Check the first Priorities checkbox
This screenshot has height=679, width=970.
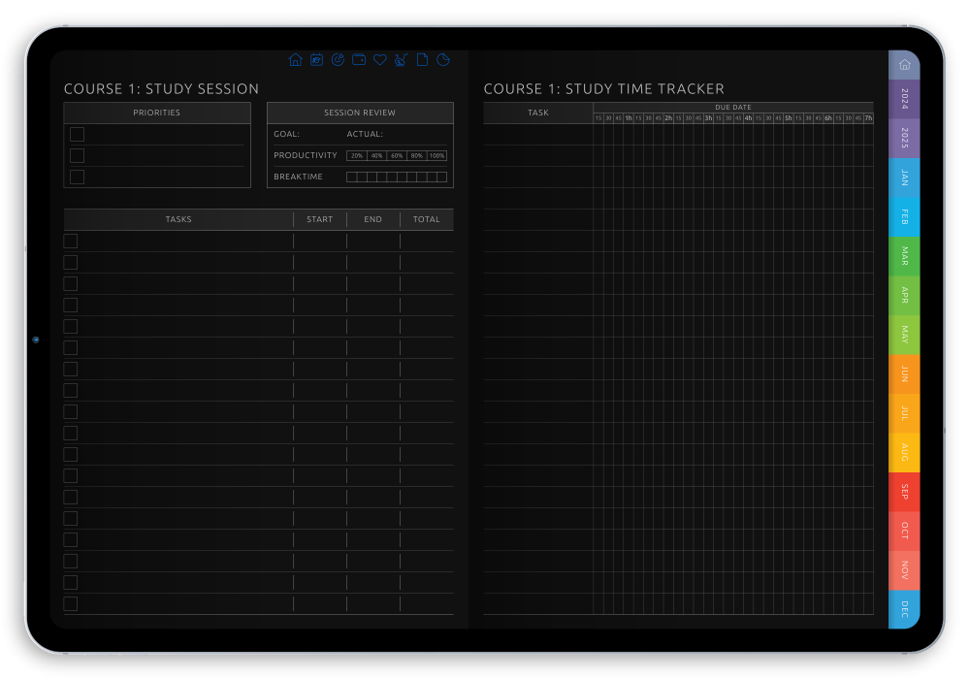(x=77, y=134)
